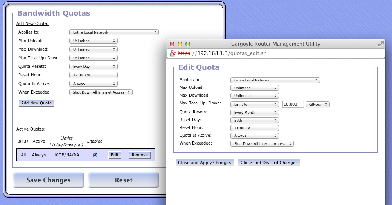Click Close and Apply Changes button
The width and height of the screenshot is (392, 205).
(x=205, y=163)
